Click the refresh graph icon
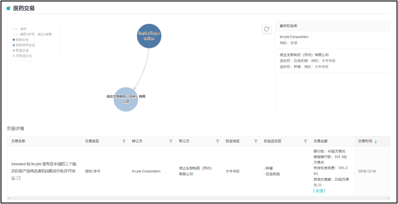The width and height of the screenshot is (398, 204). coord(267,29)
